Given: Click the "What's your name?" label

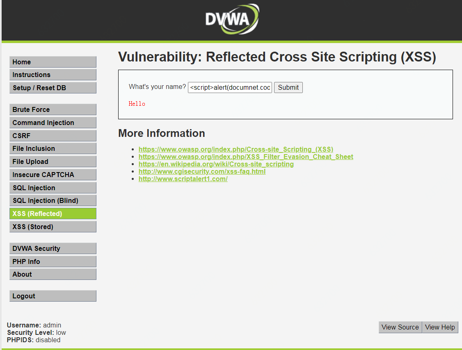Looking at the screenshot, I should coord(157,86).
